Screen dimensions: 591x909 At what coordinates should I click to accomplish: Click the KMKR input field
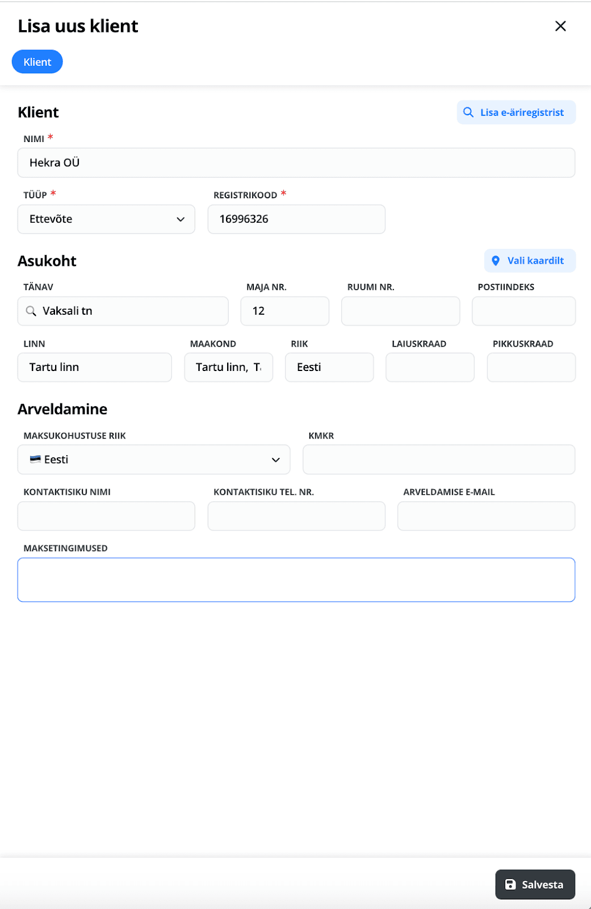pyautogui.click(x=439, y=460)
